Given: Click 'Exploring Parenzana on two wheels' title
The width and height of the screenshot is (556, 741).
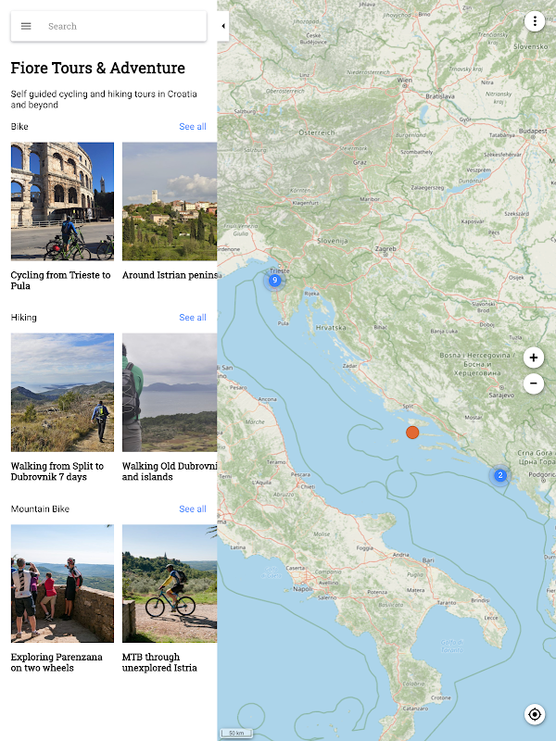Looking at the screenshot, I should coord(57,662).
